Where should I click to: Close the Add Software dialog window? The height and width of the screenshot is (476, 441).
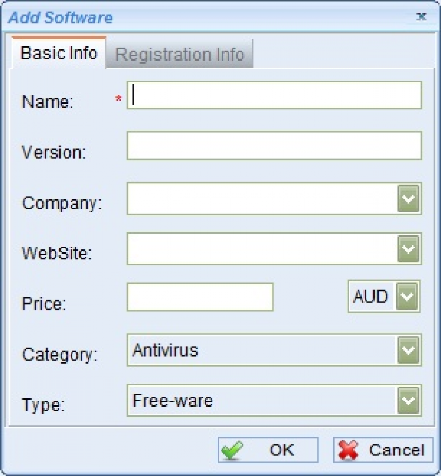[422, 16]
